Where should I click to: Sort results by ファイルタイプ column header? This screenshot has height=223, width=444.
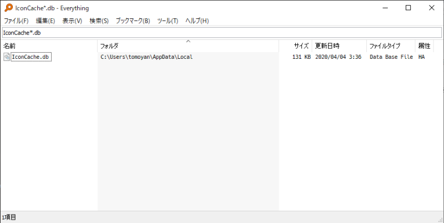[391, 46]
